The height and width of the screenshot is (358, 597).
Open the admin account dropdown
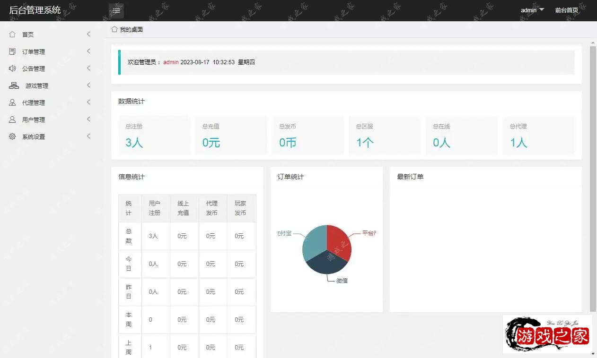point(532,10)
